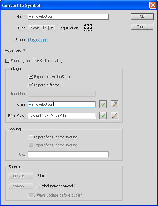
Task: Cancel the Convert to Symbol dialog
Action: click(x=142, y=27)
